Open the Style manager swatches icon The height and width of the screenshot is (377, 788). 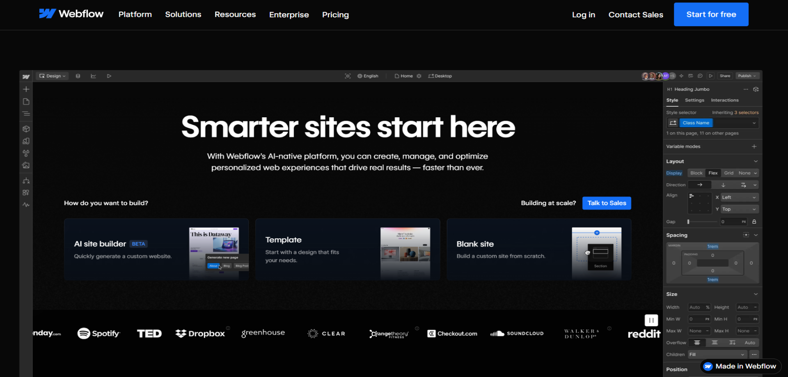coord(26,141)
